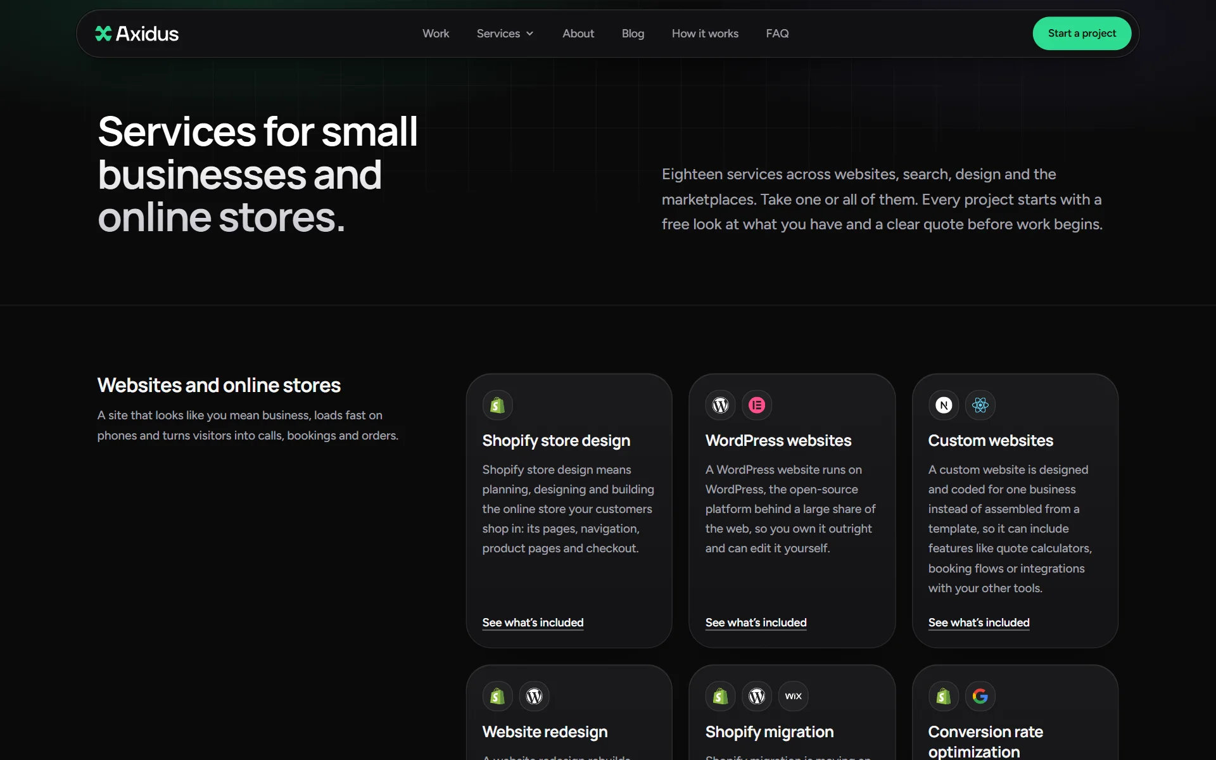Go to the About page
Viewport: 1216px width, 760px height.
(x=578, y=34)
